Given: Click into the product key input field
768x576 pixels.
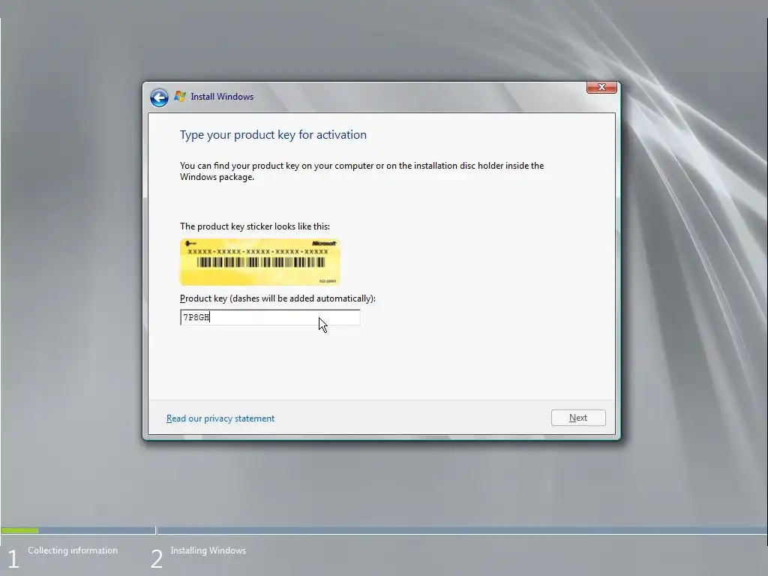Looking at the screenshot, I should pos(270,317).
